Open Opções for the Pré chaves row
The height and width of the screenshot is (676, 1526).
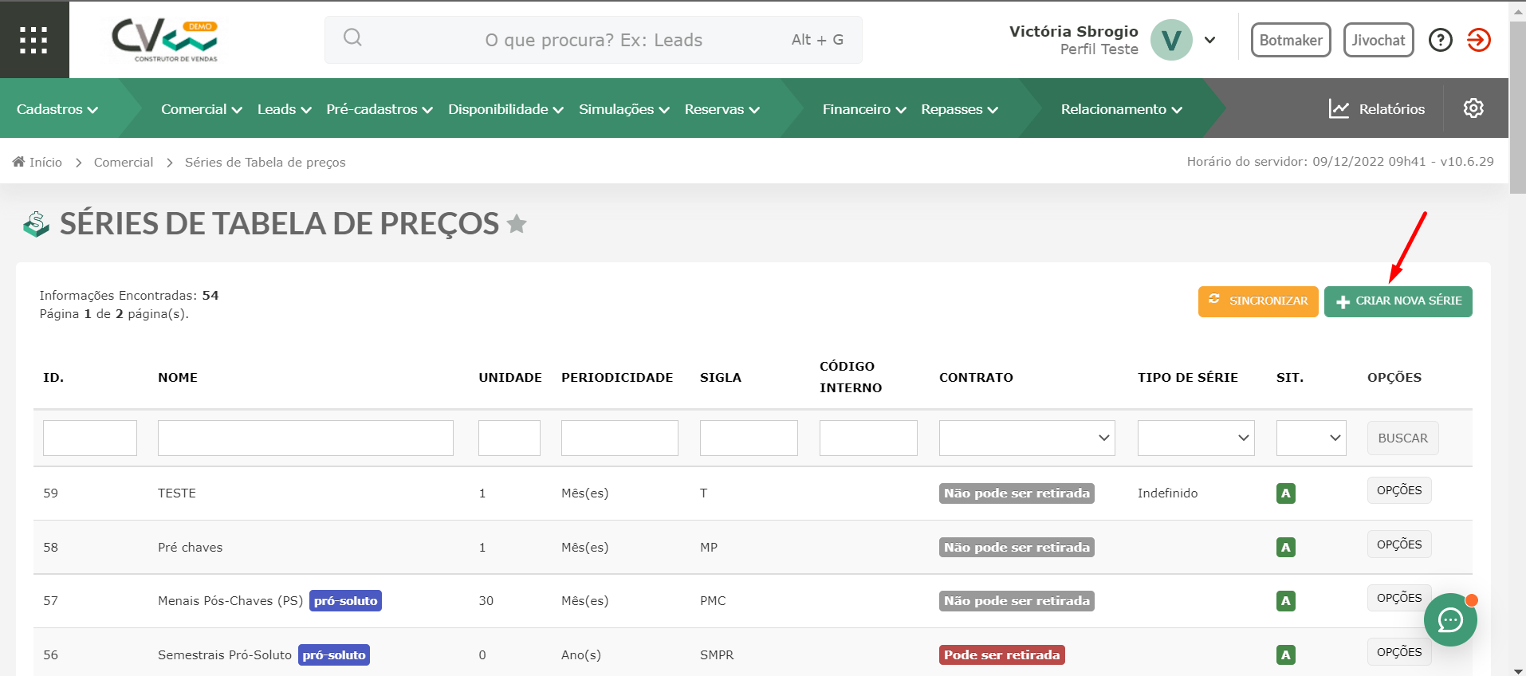[1399, 544]
